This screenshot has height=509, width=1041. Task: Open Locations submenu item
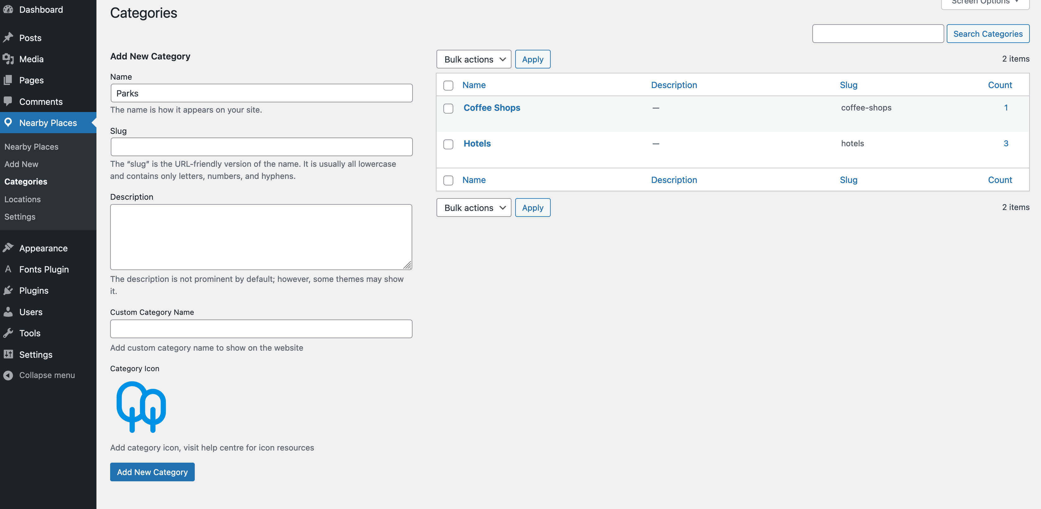point(22,199)
